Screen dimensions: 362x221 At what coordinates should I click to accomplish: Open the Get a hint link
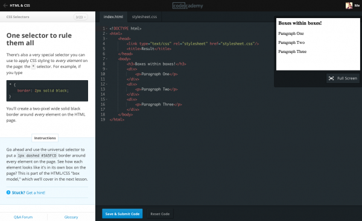(36, 193)
